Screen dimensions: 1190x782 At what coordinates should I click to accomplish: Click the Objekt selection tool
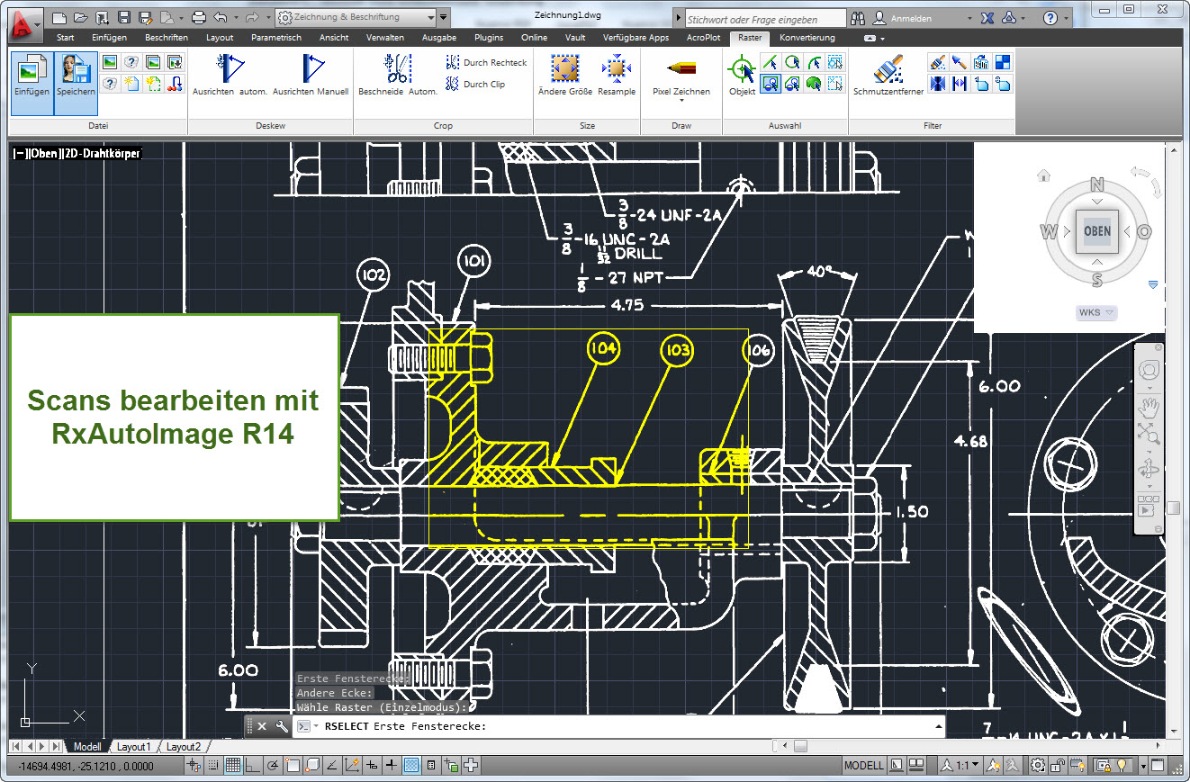[742, 75]
